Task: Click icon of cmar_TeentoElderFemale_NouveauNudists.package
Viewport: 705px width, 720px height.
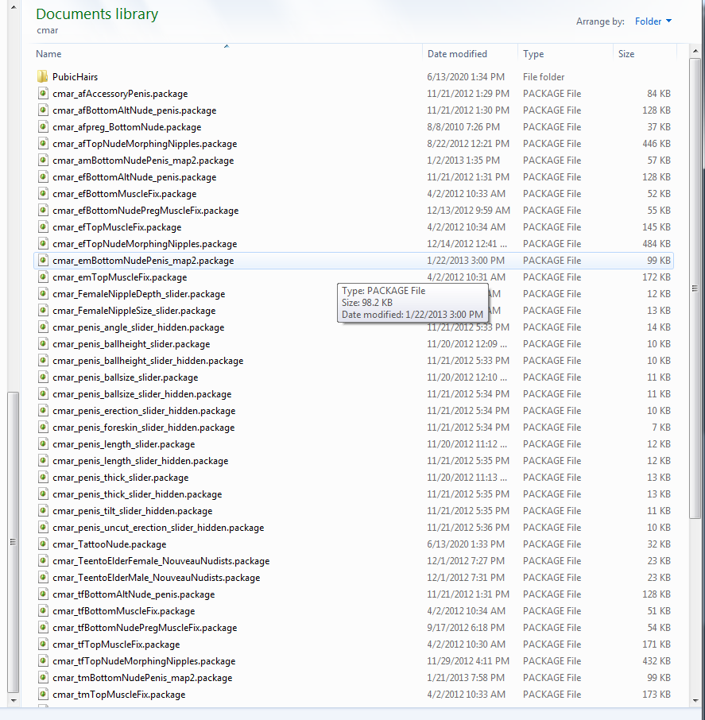Action: (43, 561)
